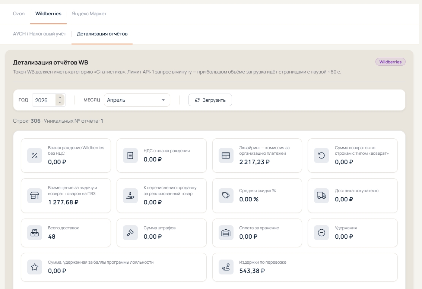Click the label Сумма штрафов

tap(159, 228)
